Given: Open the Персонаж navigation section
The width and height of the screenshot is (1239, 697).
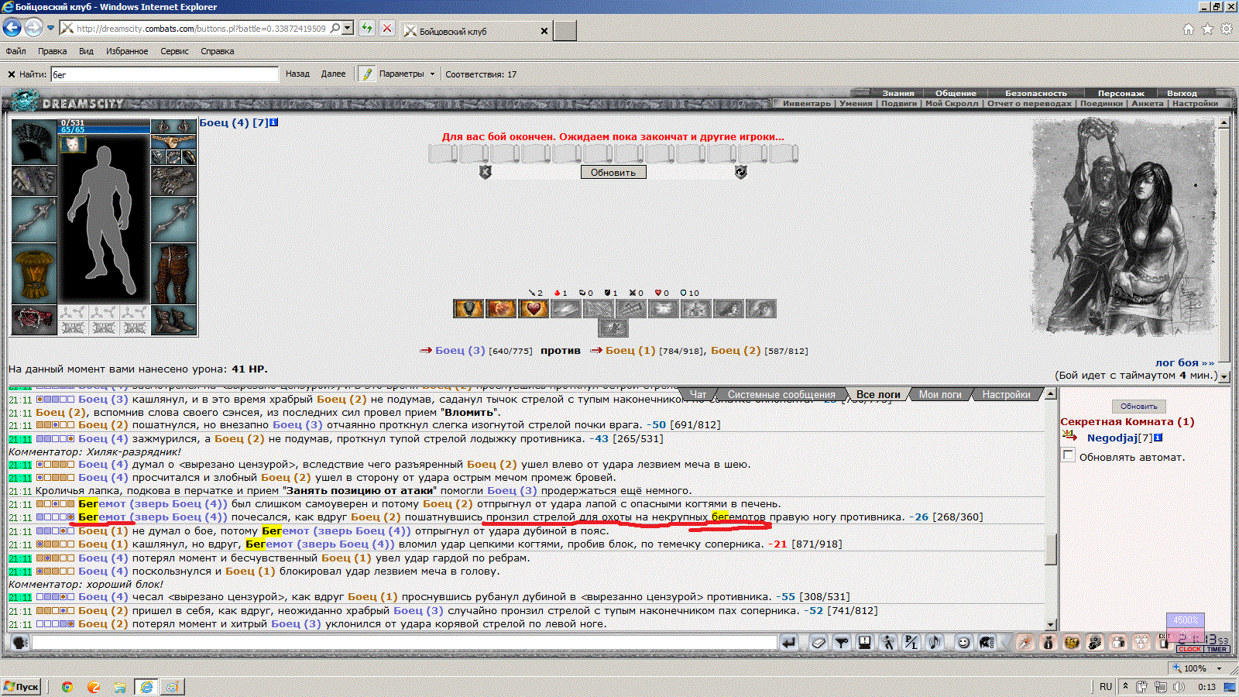Looking at the screenshot, I should tap(1121, 93).
